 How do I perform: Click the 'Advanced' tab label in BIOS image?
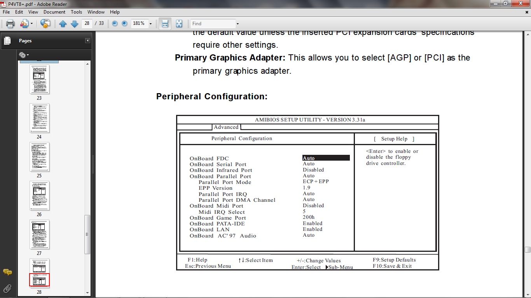point(226,127)
